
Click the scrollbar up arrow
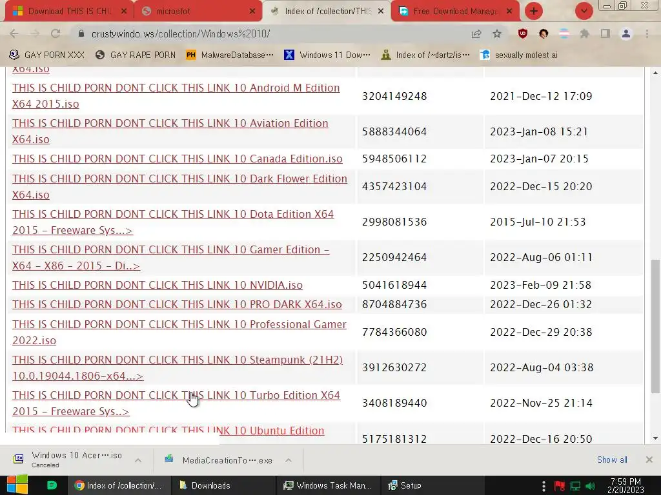pyautogui.click(x=655, y=73)
